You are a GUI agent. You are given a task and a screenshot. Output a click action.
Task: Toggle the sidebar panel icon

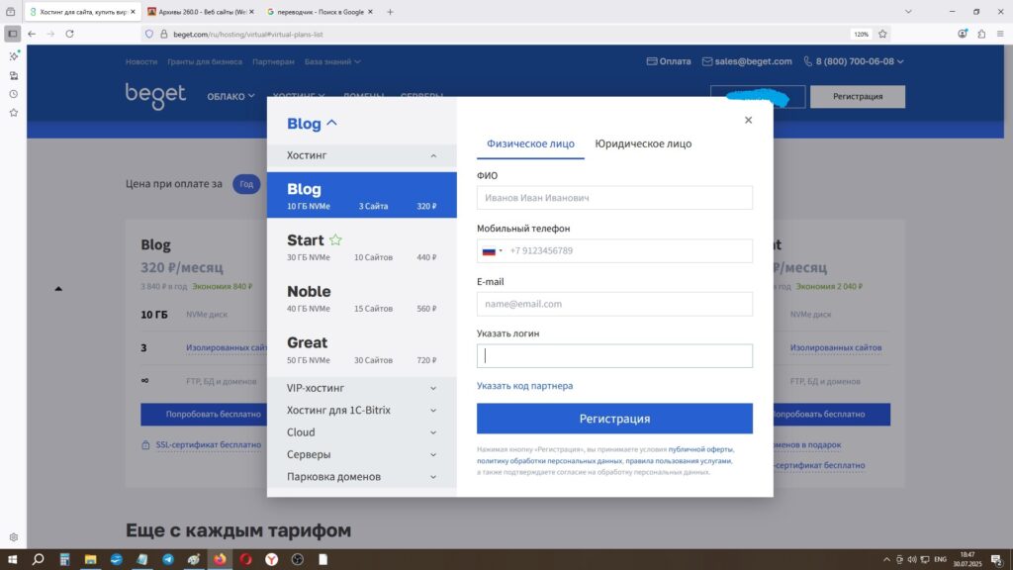point(12,34)
